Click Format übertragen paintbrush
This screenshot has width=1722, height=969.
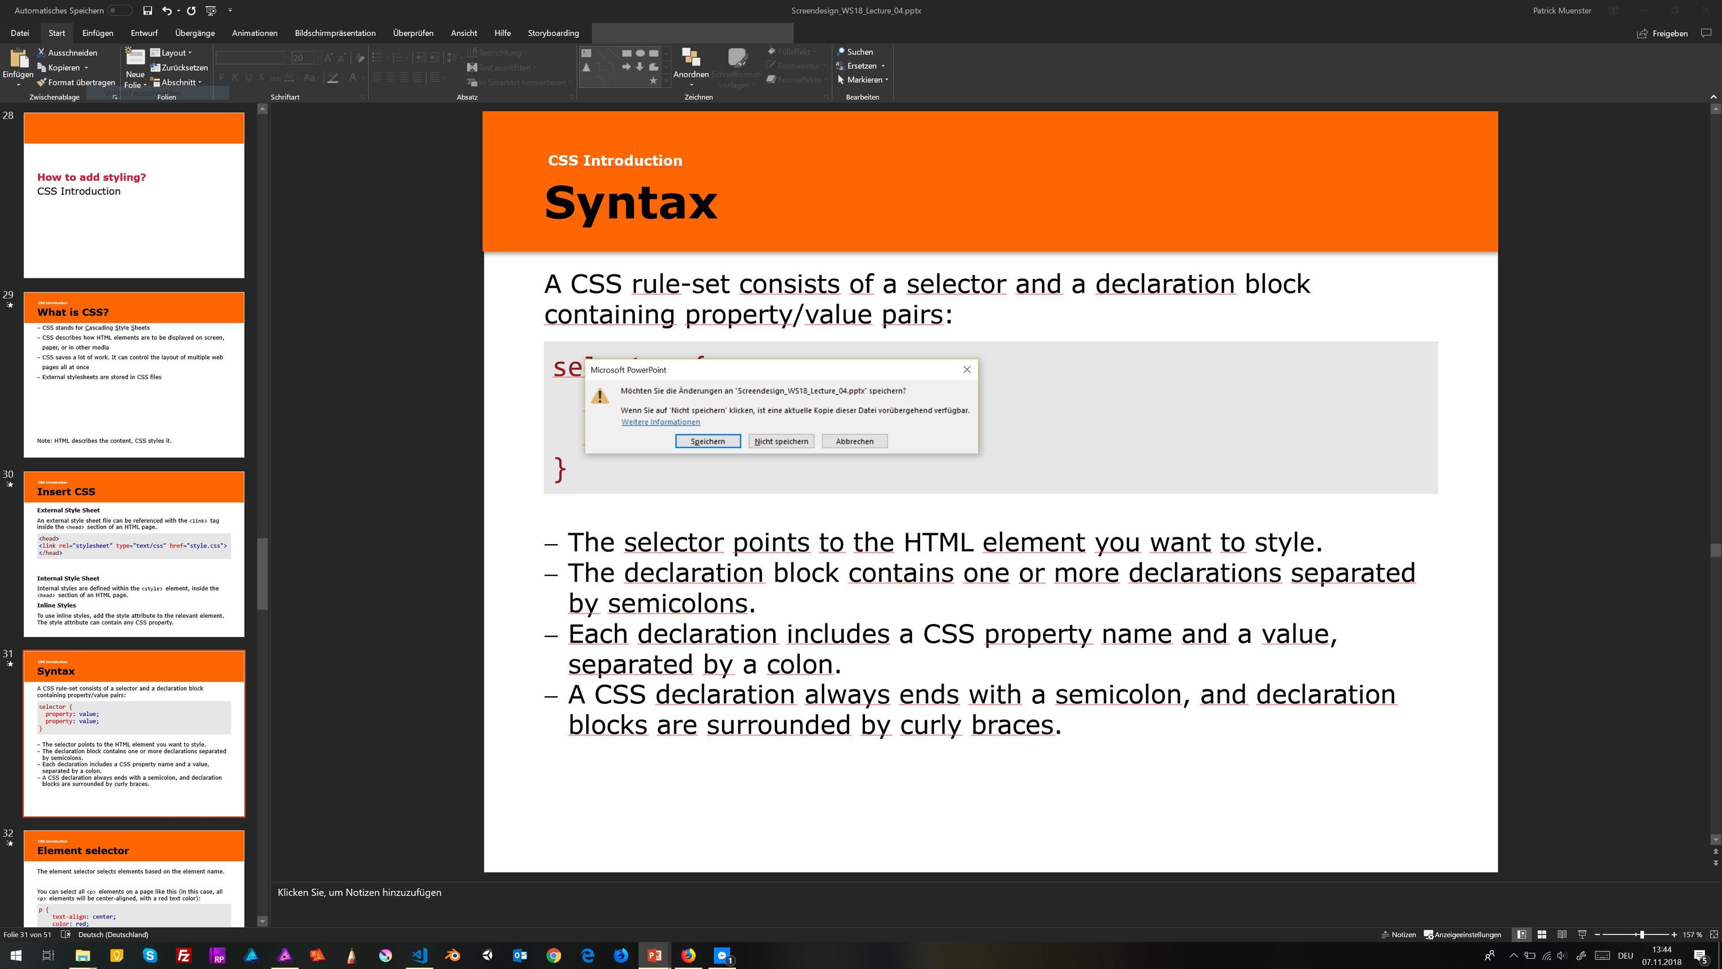tap(76, 82)
